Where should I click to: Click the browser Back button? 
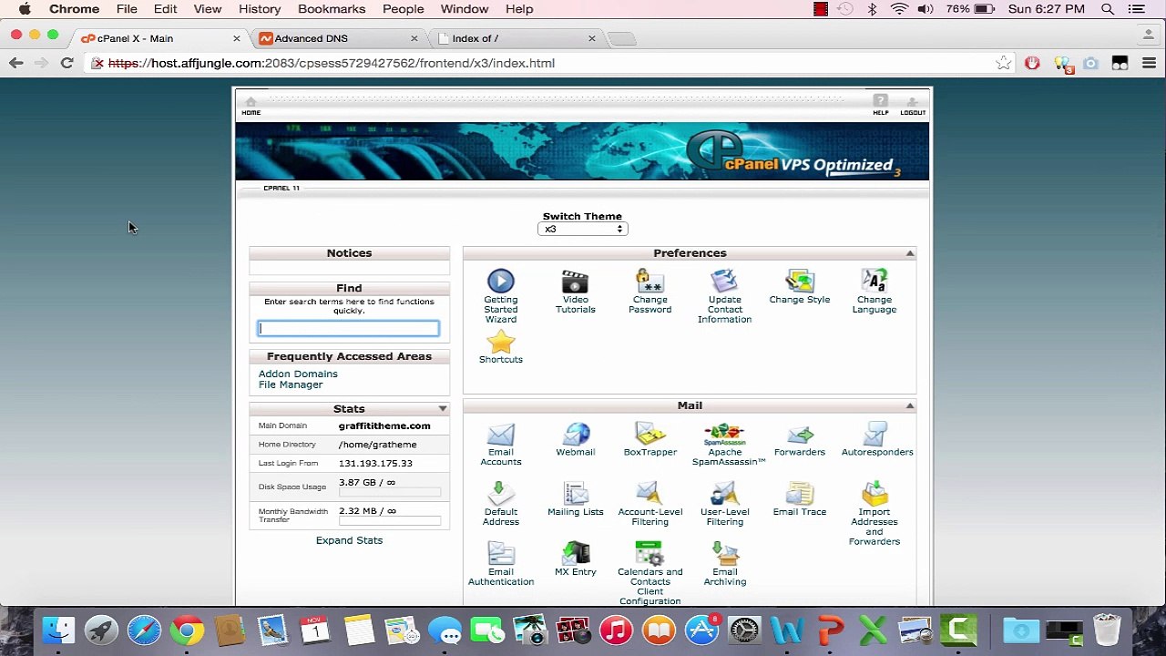click(x=15, y=63)
